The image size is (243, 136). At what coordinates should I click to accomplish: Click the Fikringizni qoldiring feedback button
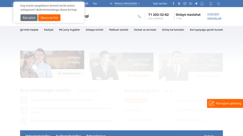pos(225,103)
